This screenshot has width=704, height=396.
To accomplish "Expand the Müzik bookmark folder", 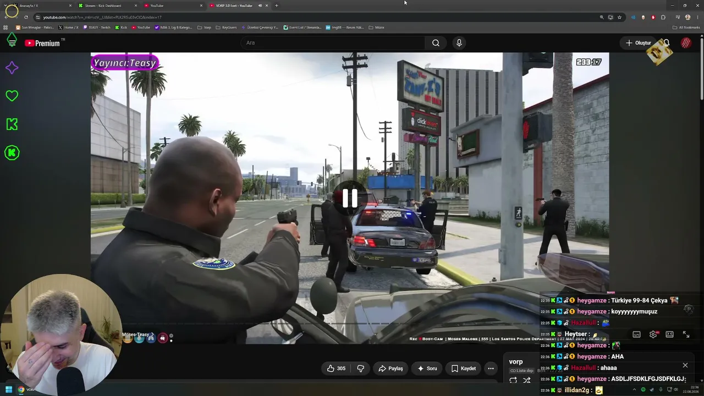I will click(x=376, y=28).
